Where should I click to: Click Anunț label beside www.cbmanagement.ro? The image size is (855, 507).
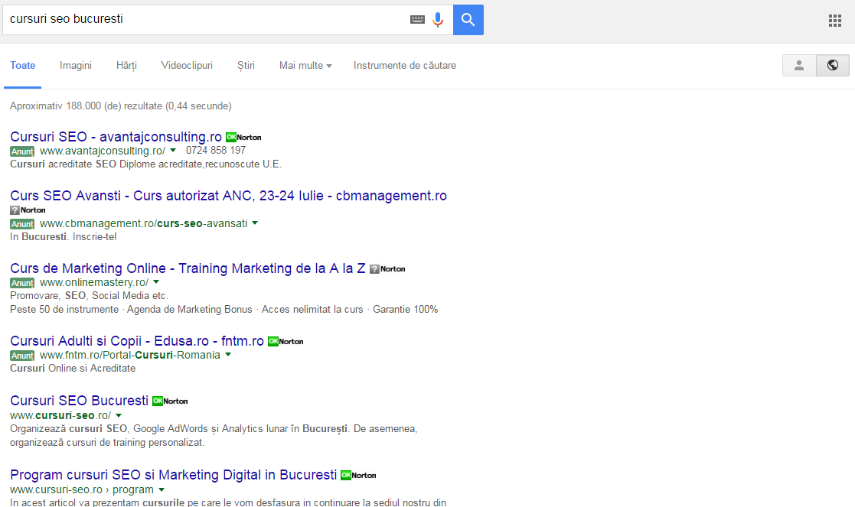(x=21, y=224)
